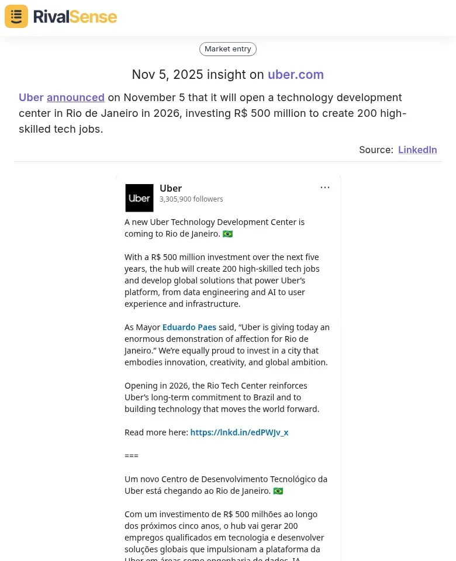Click the R$ 500 million investment paragraph

pos(222,280)
